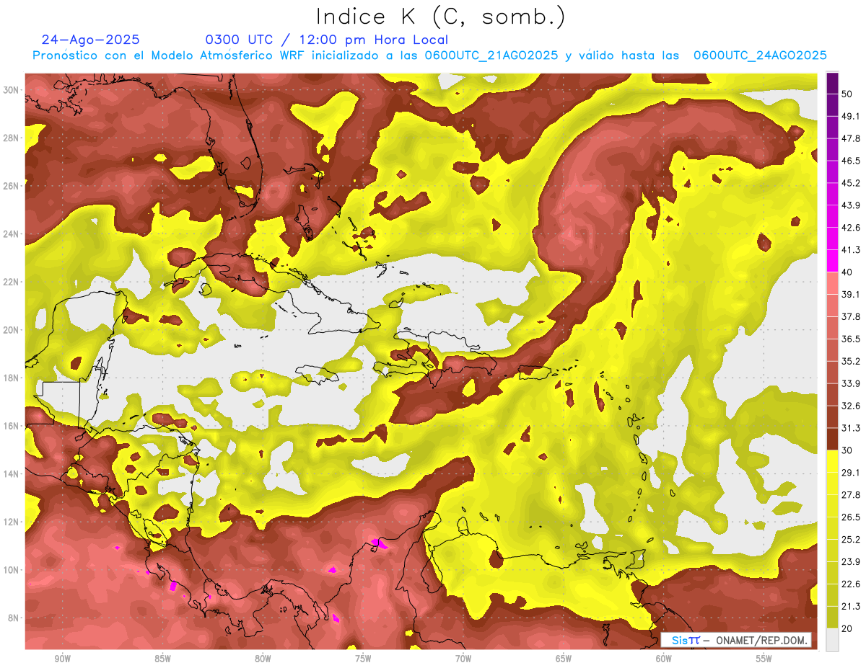The height and width of the screenshot is (668, 866).
Task: Click the '22N' latitude label
Action: click(11, 282)
